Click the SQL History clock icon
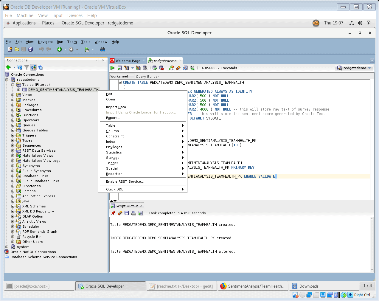 point(185,68)
